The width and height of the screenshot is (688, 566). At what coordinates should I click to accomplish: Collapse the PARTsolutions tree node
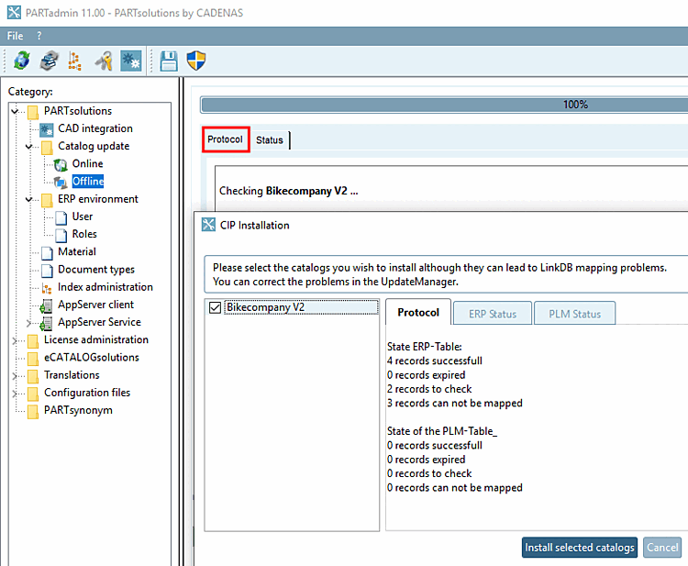15,111
